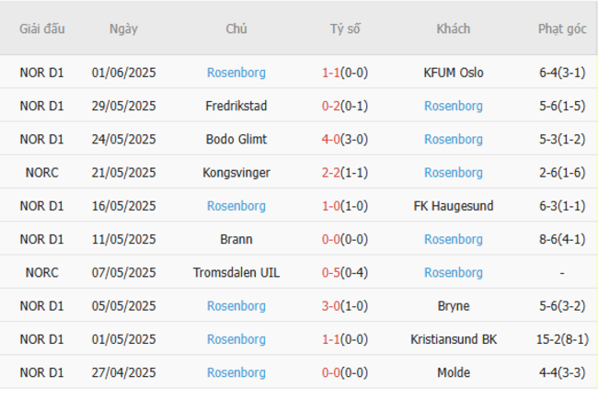Open the Fredrikstad team link

click(236, 106)
